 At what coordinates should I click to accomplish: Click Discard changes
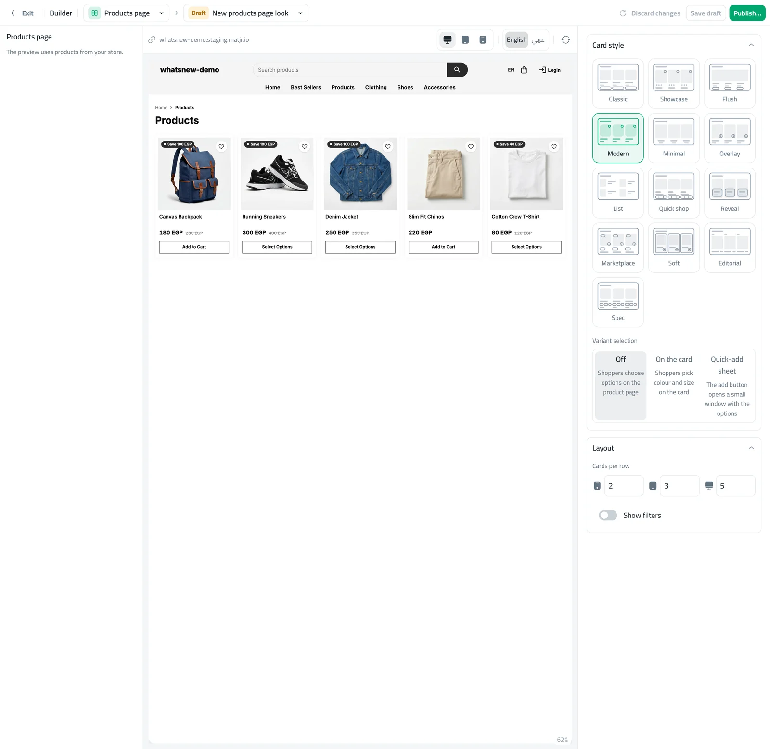pos(650,13)
